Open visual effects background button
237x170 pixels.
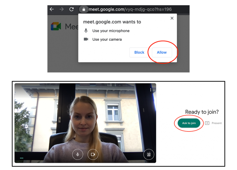149,154
